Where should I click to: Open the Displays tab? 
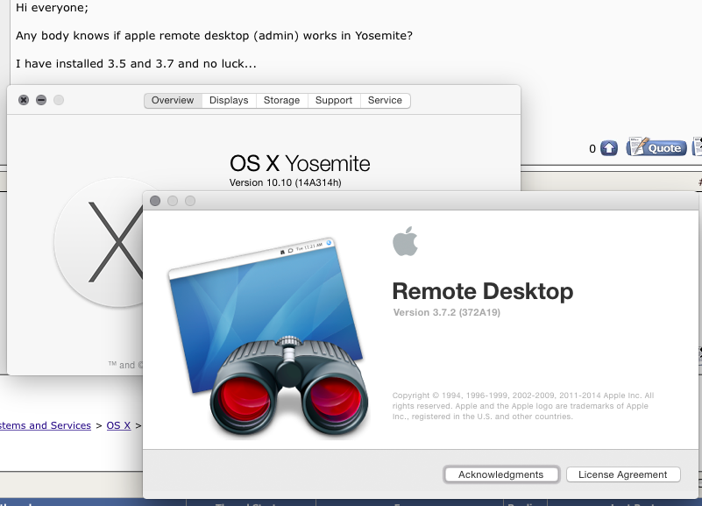[x=229, y=100]
